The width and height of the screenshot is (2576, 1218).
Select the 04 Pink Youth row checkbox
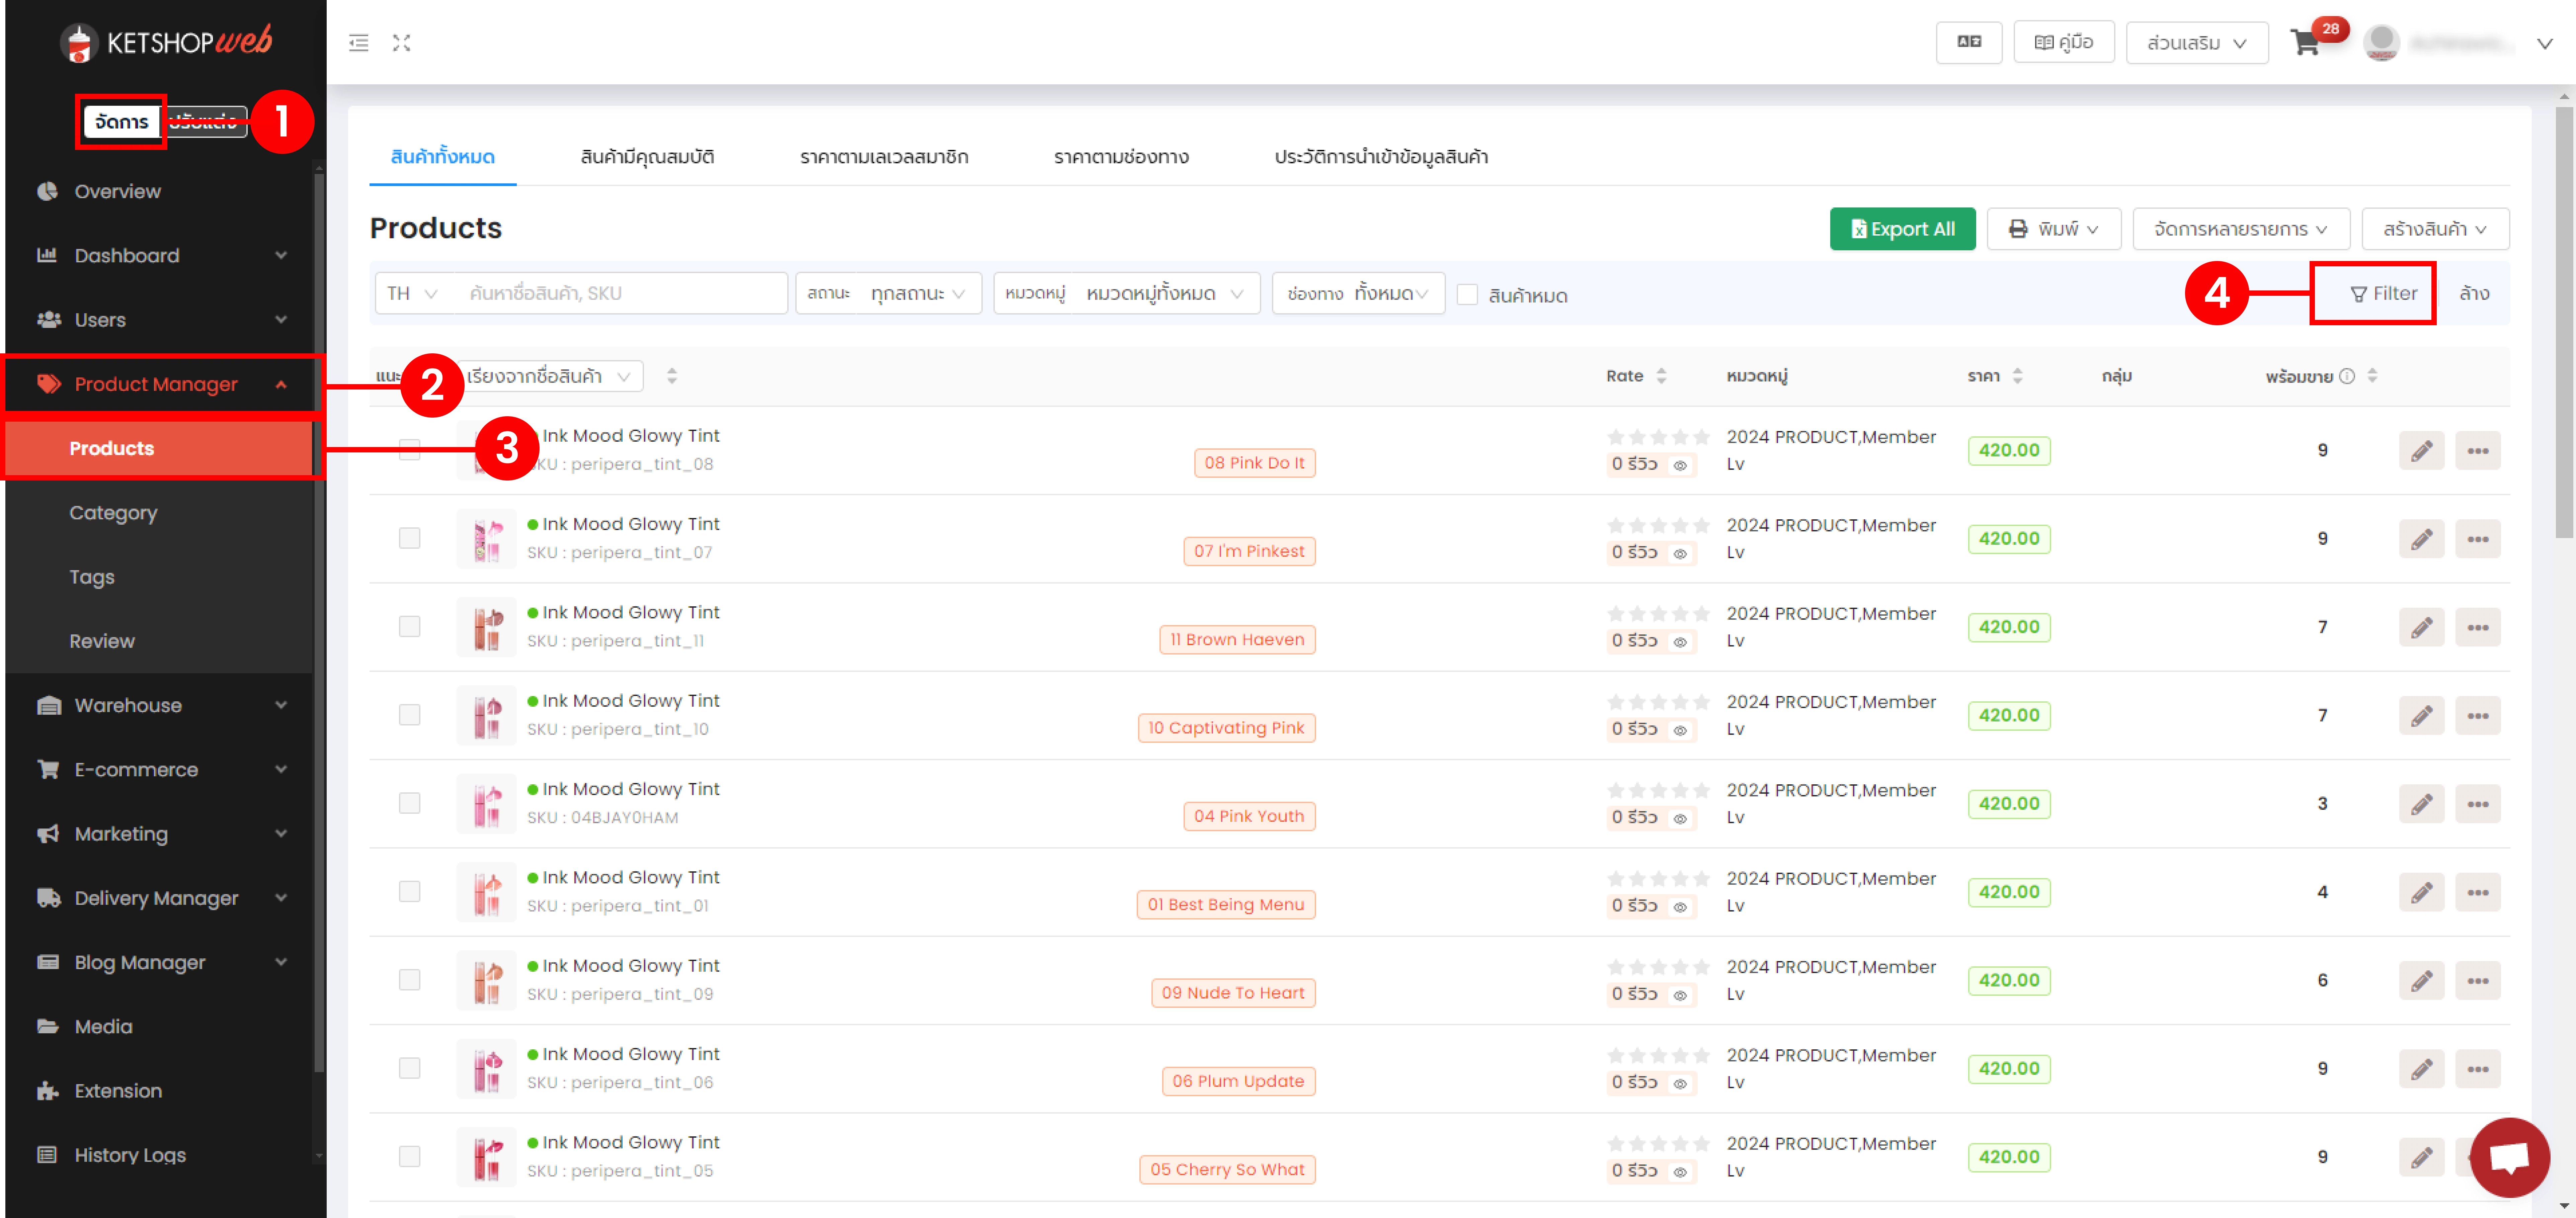(x=409, y=803)
